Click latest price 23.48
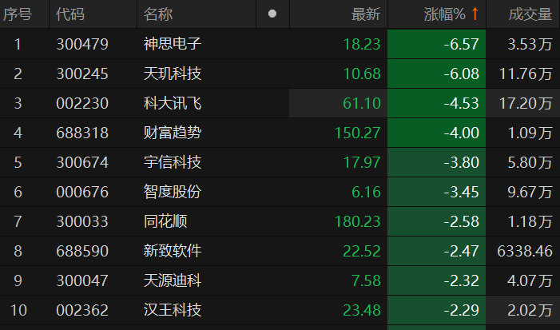The height and width of the screenshot is (330, 560). click(362, 310)
